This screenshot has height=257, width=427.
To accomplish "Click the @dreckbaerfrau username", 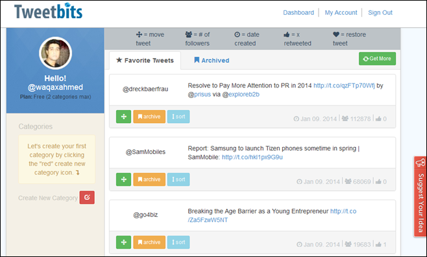I will tap(145, 89).
